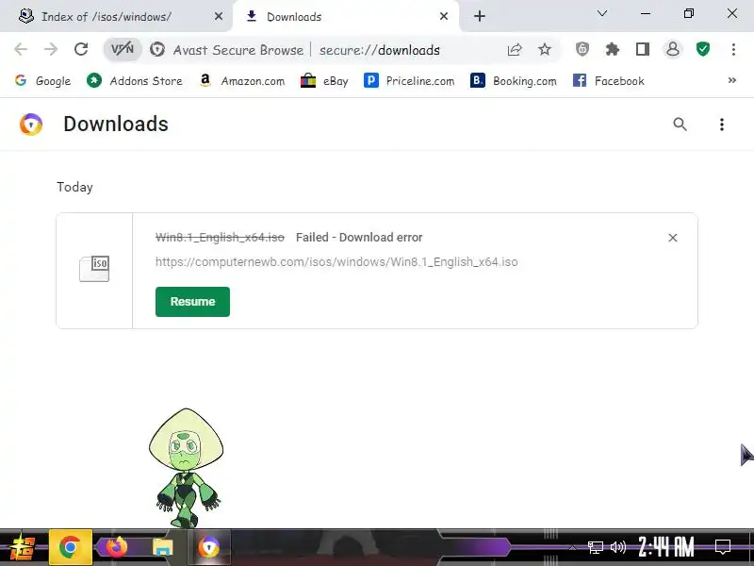Open the notification center icon
The width and height of the screenshot is (754, 566).
pyautogui.click(x=723, y=547)
